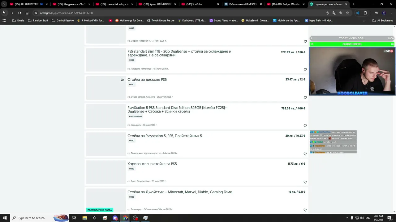Open the thumbnail of Стойка за дискове PS5

pos(106,88)
